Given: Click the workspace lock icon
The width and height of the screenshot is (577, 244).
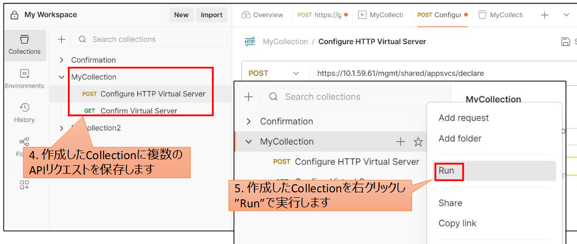Looking at the screenshot, I should (15, 15).
